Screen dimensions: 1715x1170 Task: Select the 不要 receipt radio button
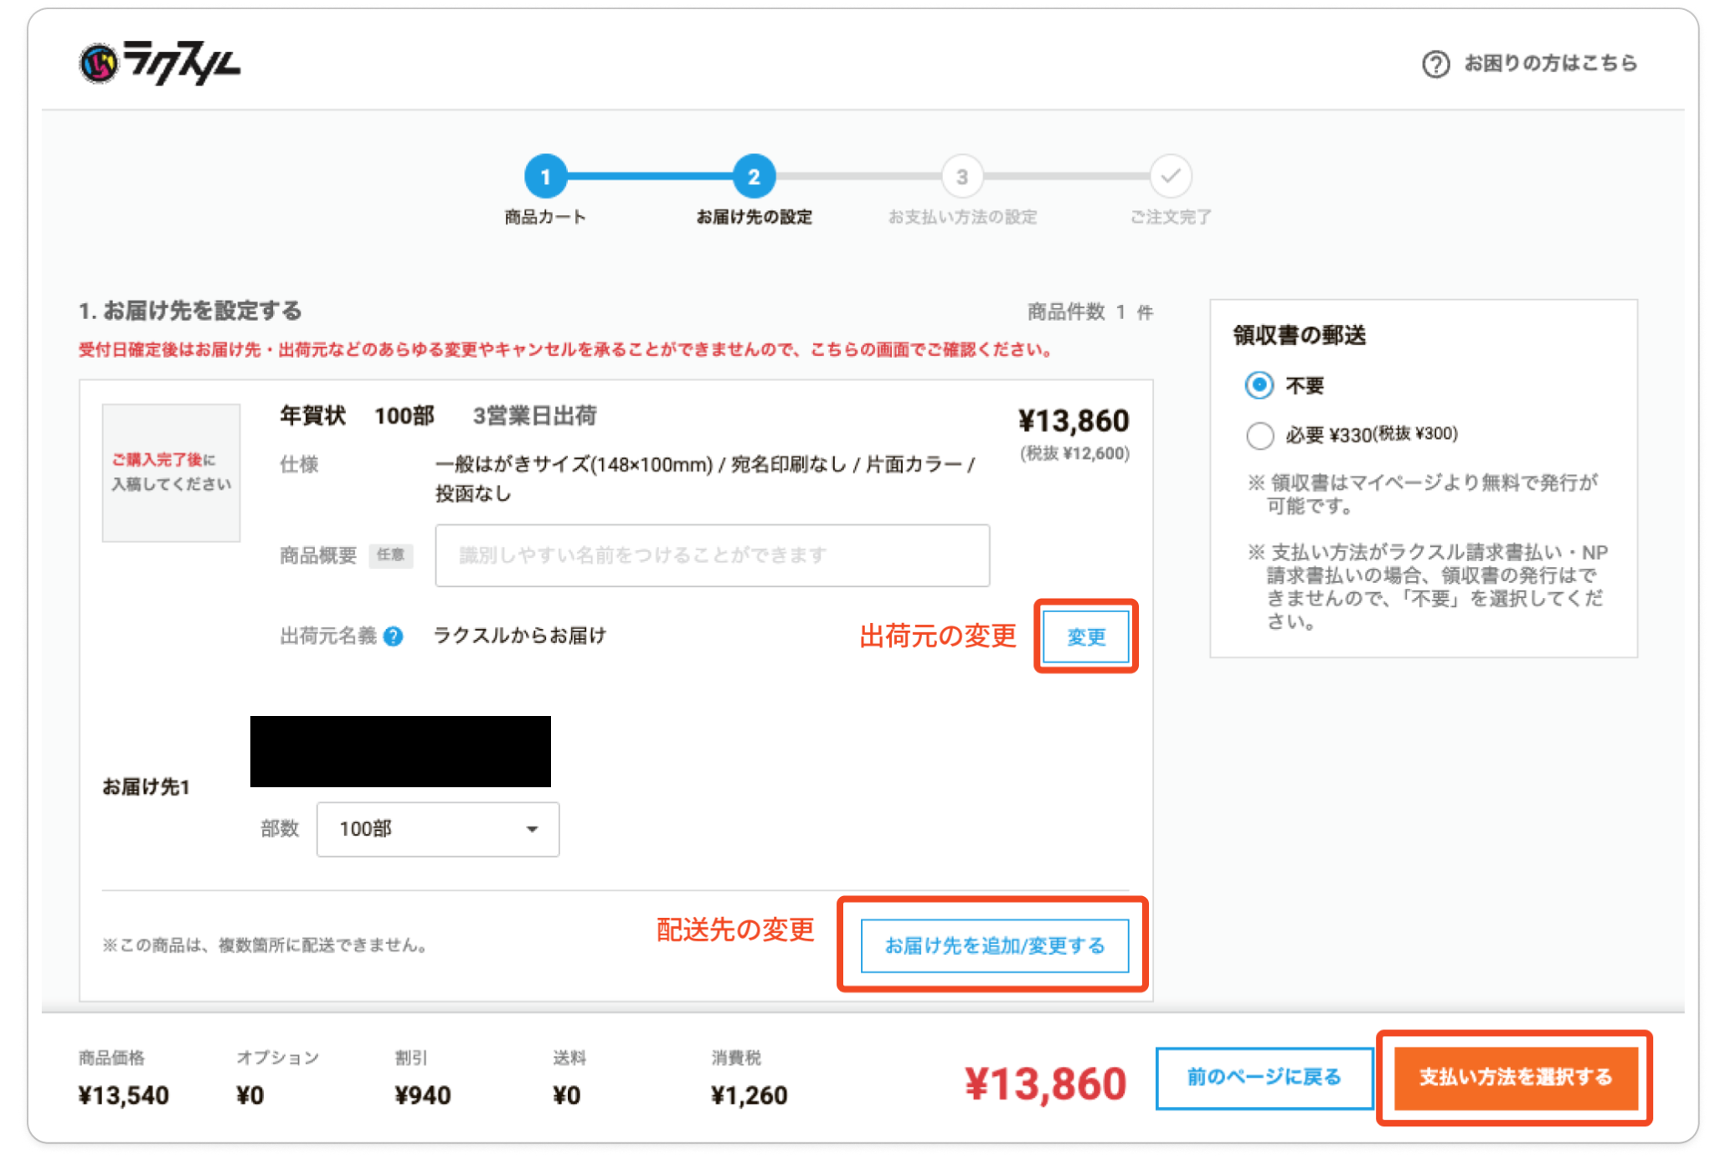coord(1259,385)
